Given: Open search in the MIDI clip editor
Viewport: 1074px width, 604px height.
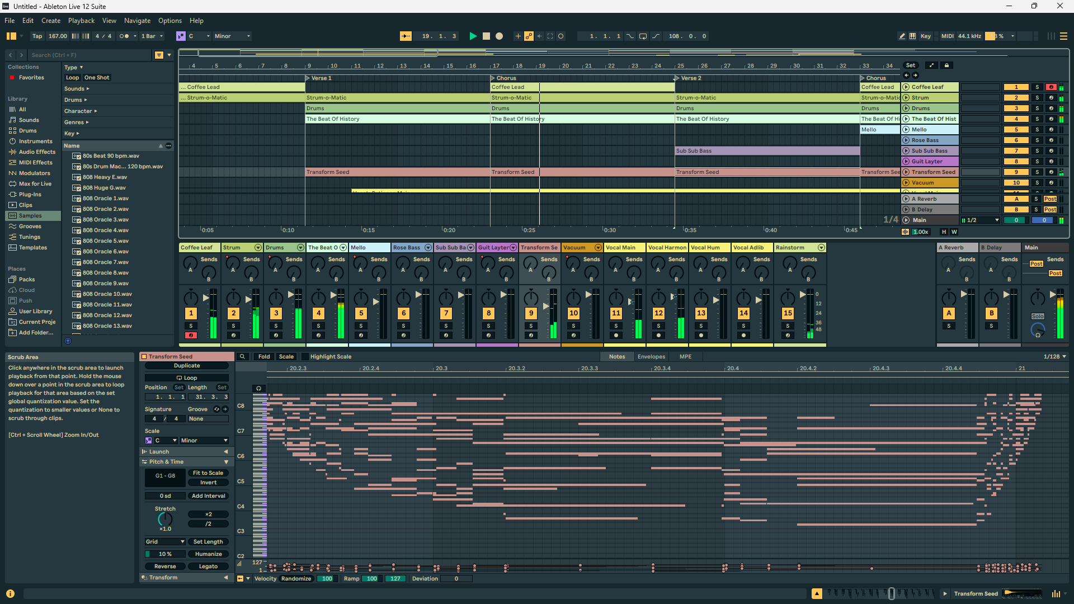Looking at the screenshot, I should click(242, 356).
